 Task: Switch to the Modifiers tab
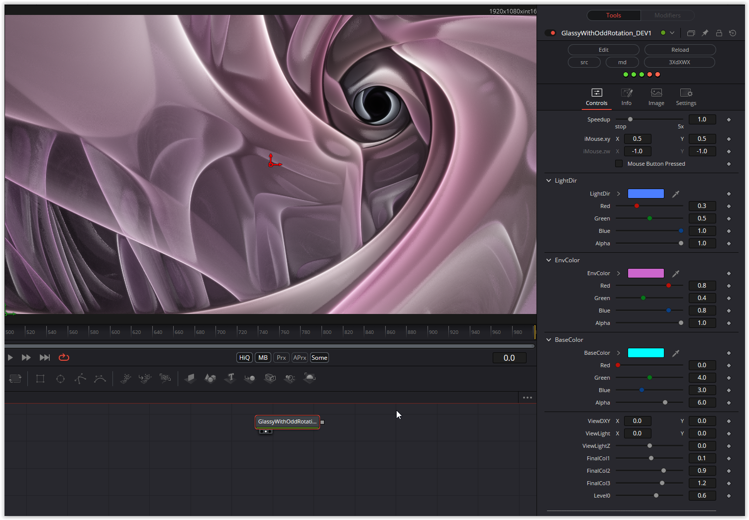667,15
